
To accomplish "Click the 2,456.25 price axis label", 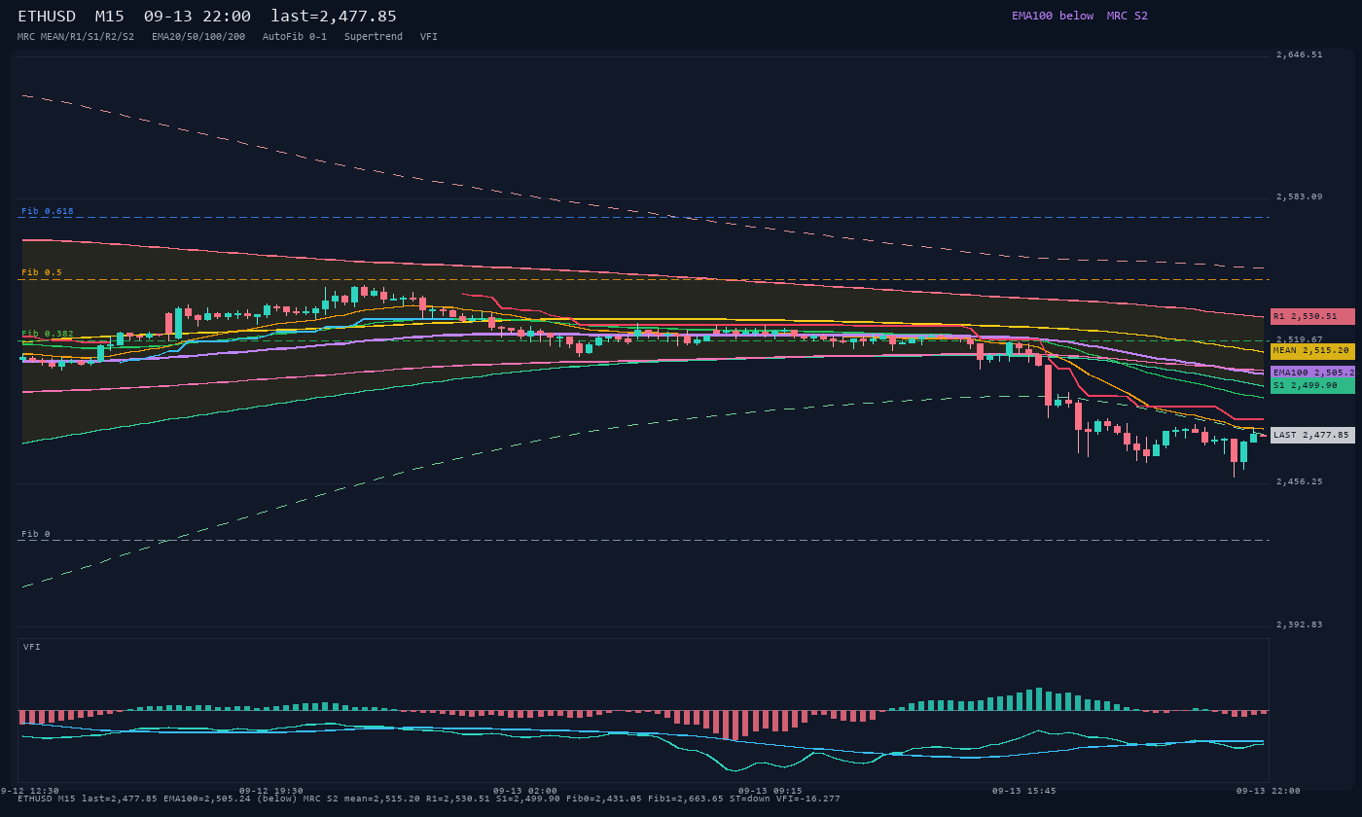I will click(1300, 481).
